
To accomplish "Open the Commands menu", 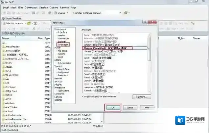I will point(31,7).
